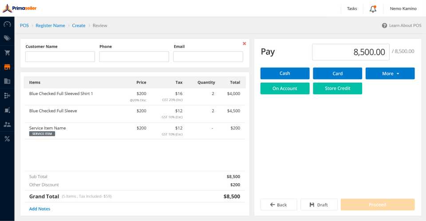Choose the Card payment button
426x221 pixels.
(x=337, y=73)
